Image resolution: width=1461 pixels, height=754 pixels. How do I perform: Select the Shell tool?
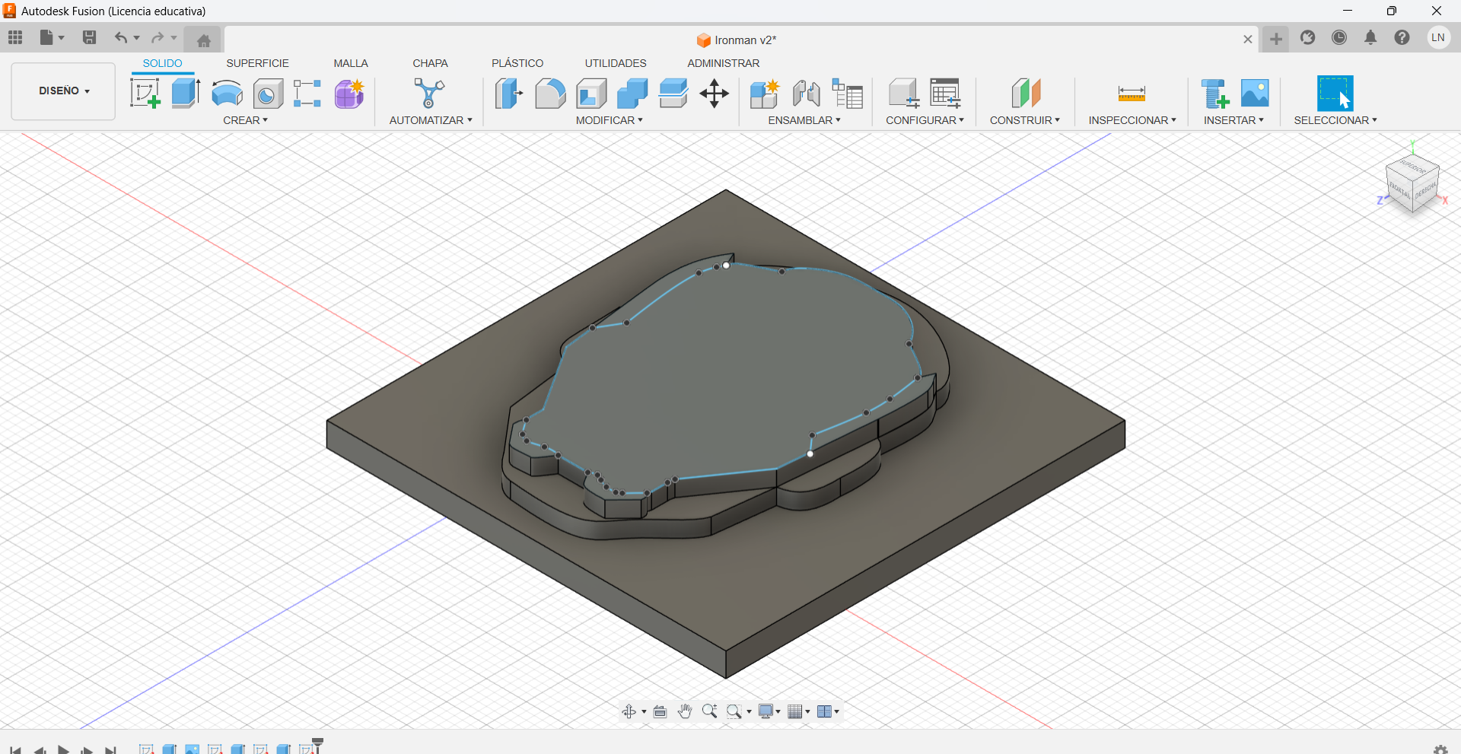click(591, 94)
